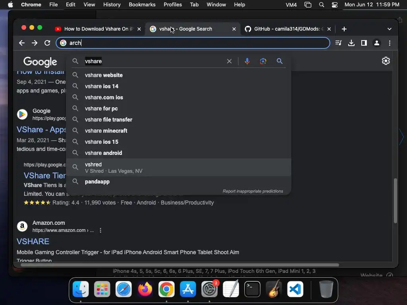Close the YouTube Vshare tab

coord(139,29)
